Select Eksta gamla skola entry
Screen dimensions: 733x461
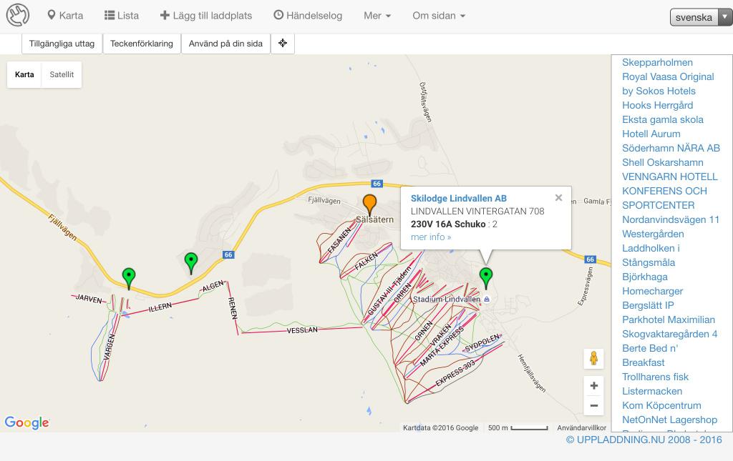click(662, 119)
